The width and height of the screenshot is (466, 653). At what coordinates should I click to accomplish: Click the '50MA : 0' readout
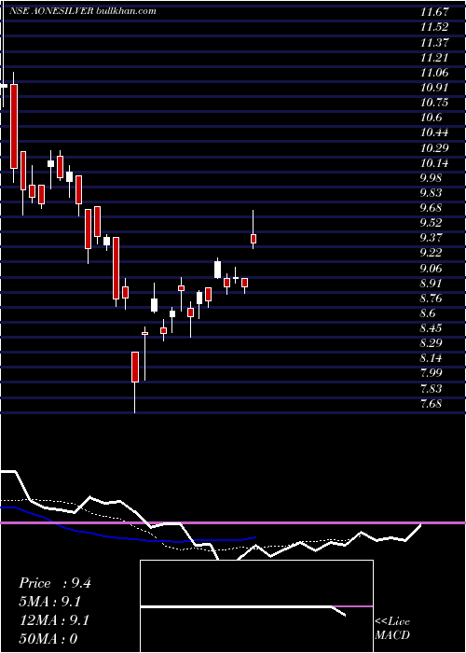pos(48,639)
